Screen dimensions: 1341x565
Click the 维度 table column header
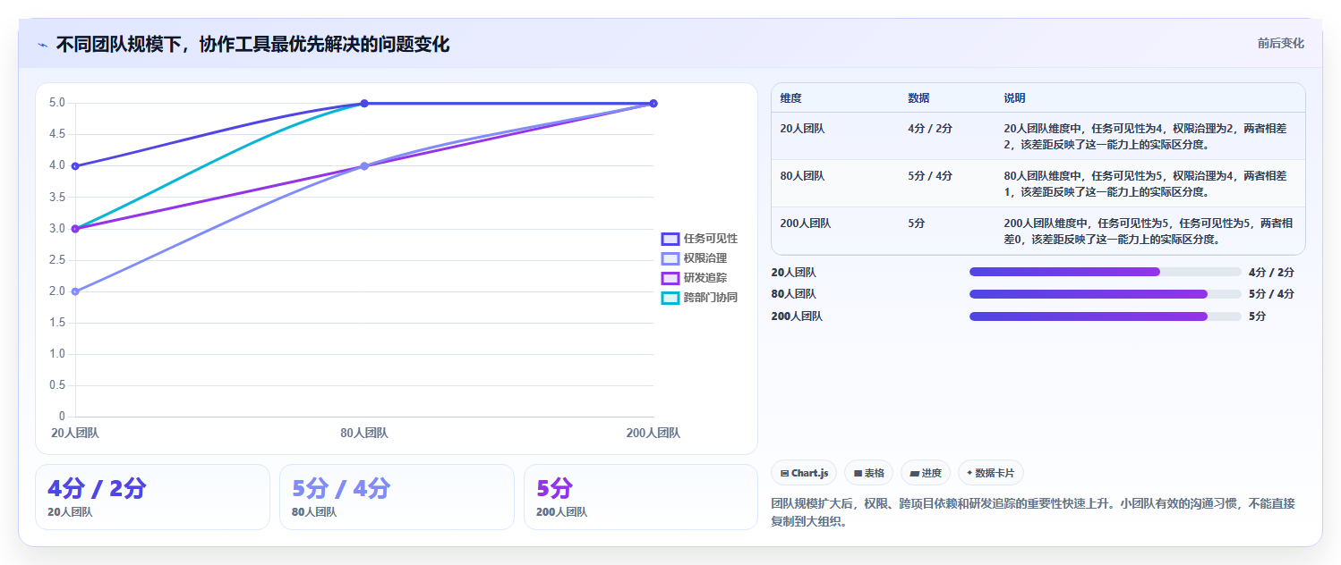[790, 98]
